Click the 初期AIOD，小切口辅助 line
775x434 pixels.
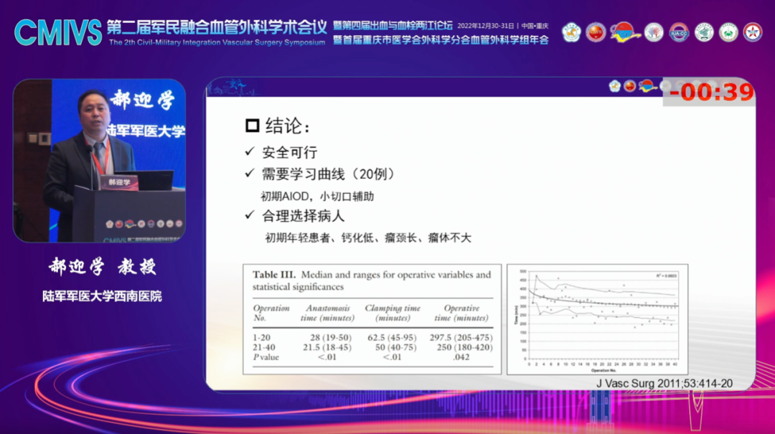[317, 197]
